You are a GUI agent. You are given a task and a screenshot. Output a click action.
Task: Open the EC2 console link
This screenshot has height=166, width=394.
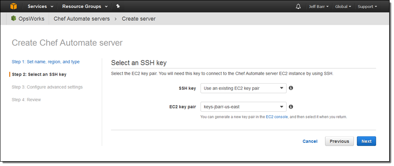pyautogui.click(x=277, y=117)
